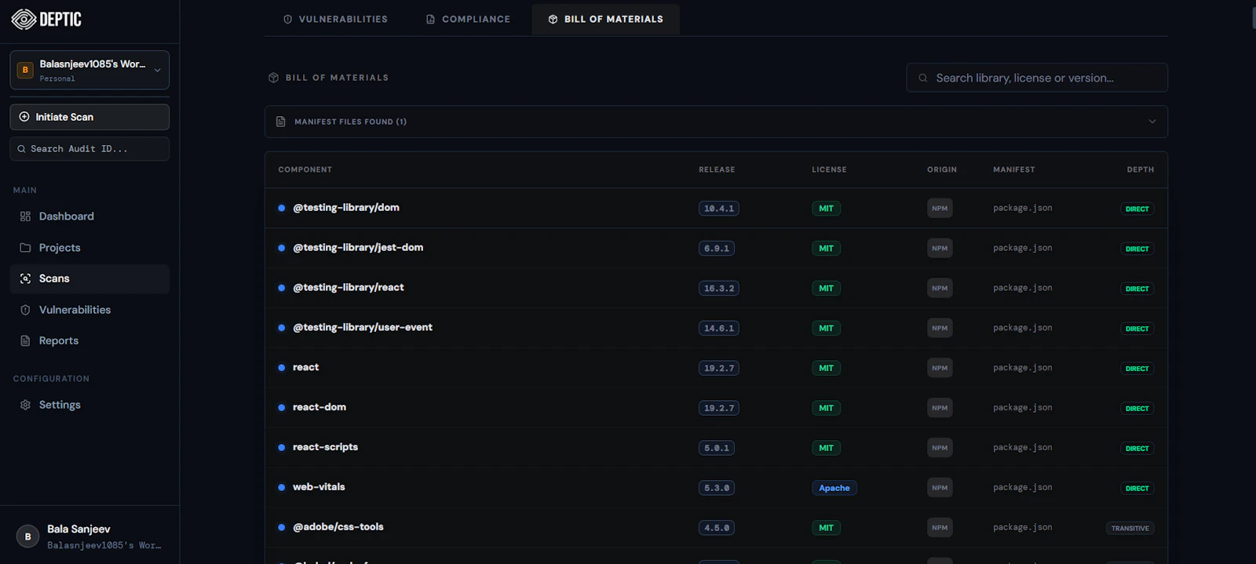Click the shield icon on Vulnerabilities tab
Image resolution: width=1256 pixels, height=564 pixels.
(288, 19)
